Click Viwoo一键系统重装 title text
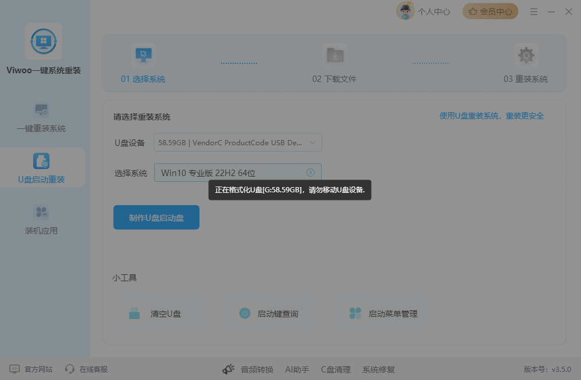The image size is (581, 380). (44, 70)
